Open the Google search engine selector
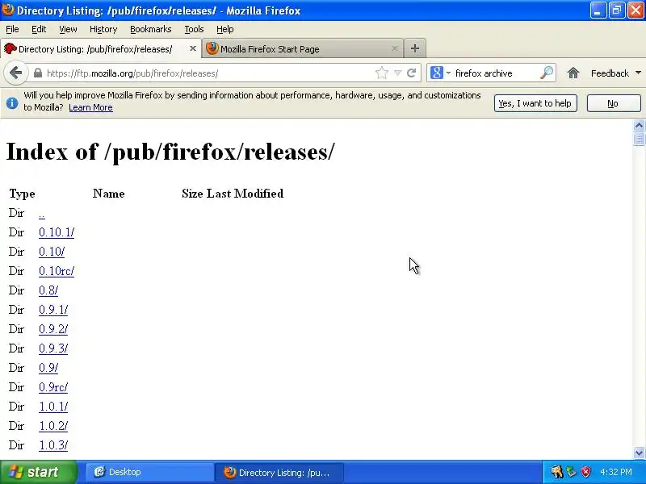 tap(440, 73)
